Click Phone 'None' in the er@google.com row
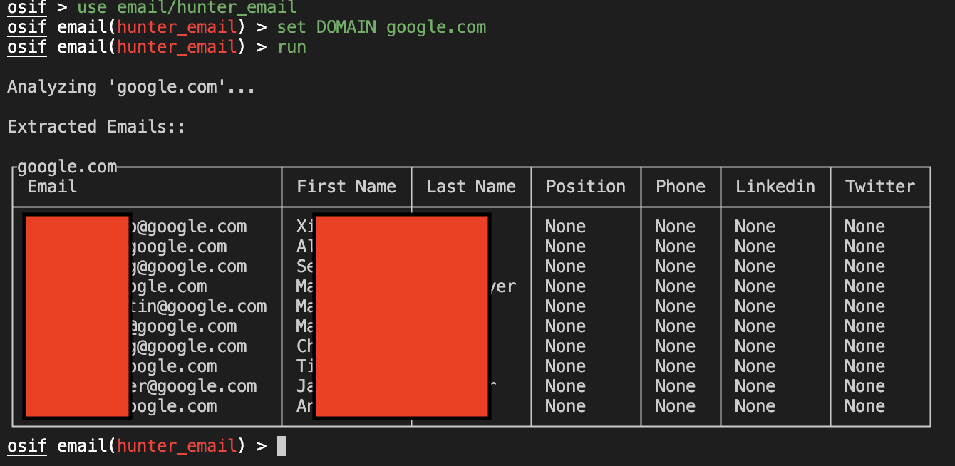 click(675, 386)
